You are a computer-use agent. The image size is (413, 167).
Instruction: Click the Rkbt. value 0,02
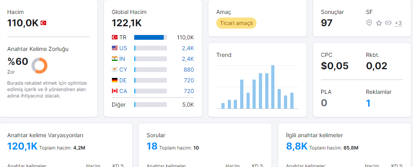tap(376, 66)
